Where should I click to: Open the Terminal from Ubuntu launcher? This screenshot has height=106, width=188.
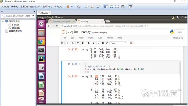(x=41, y=50)
